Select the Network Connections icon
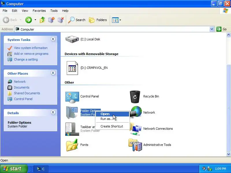The image size is (231, 173). click(x=135, y=129)
